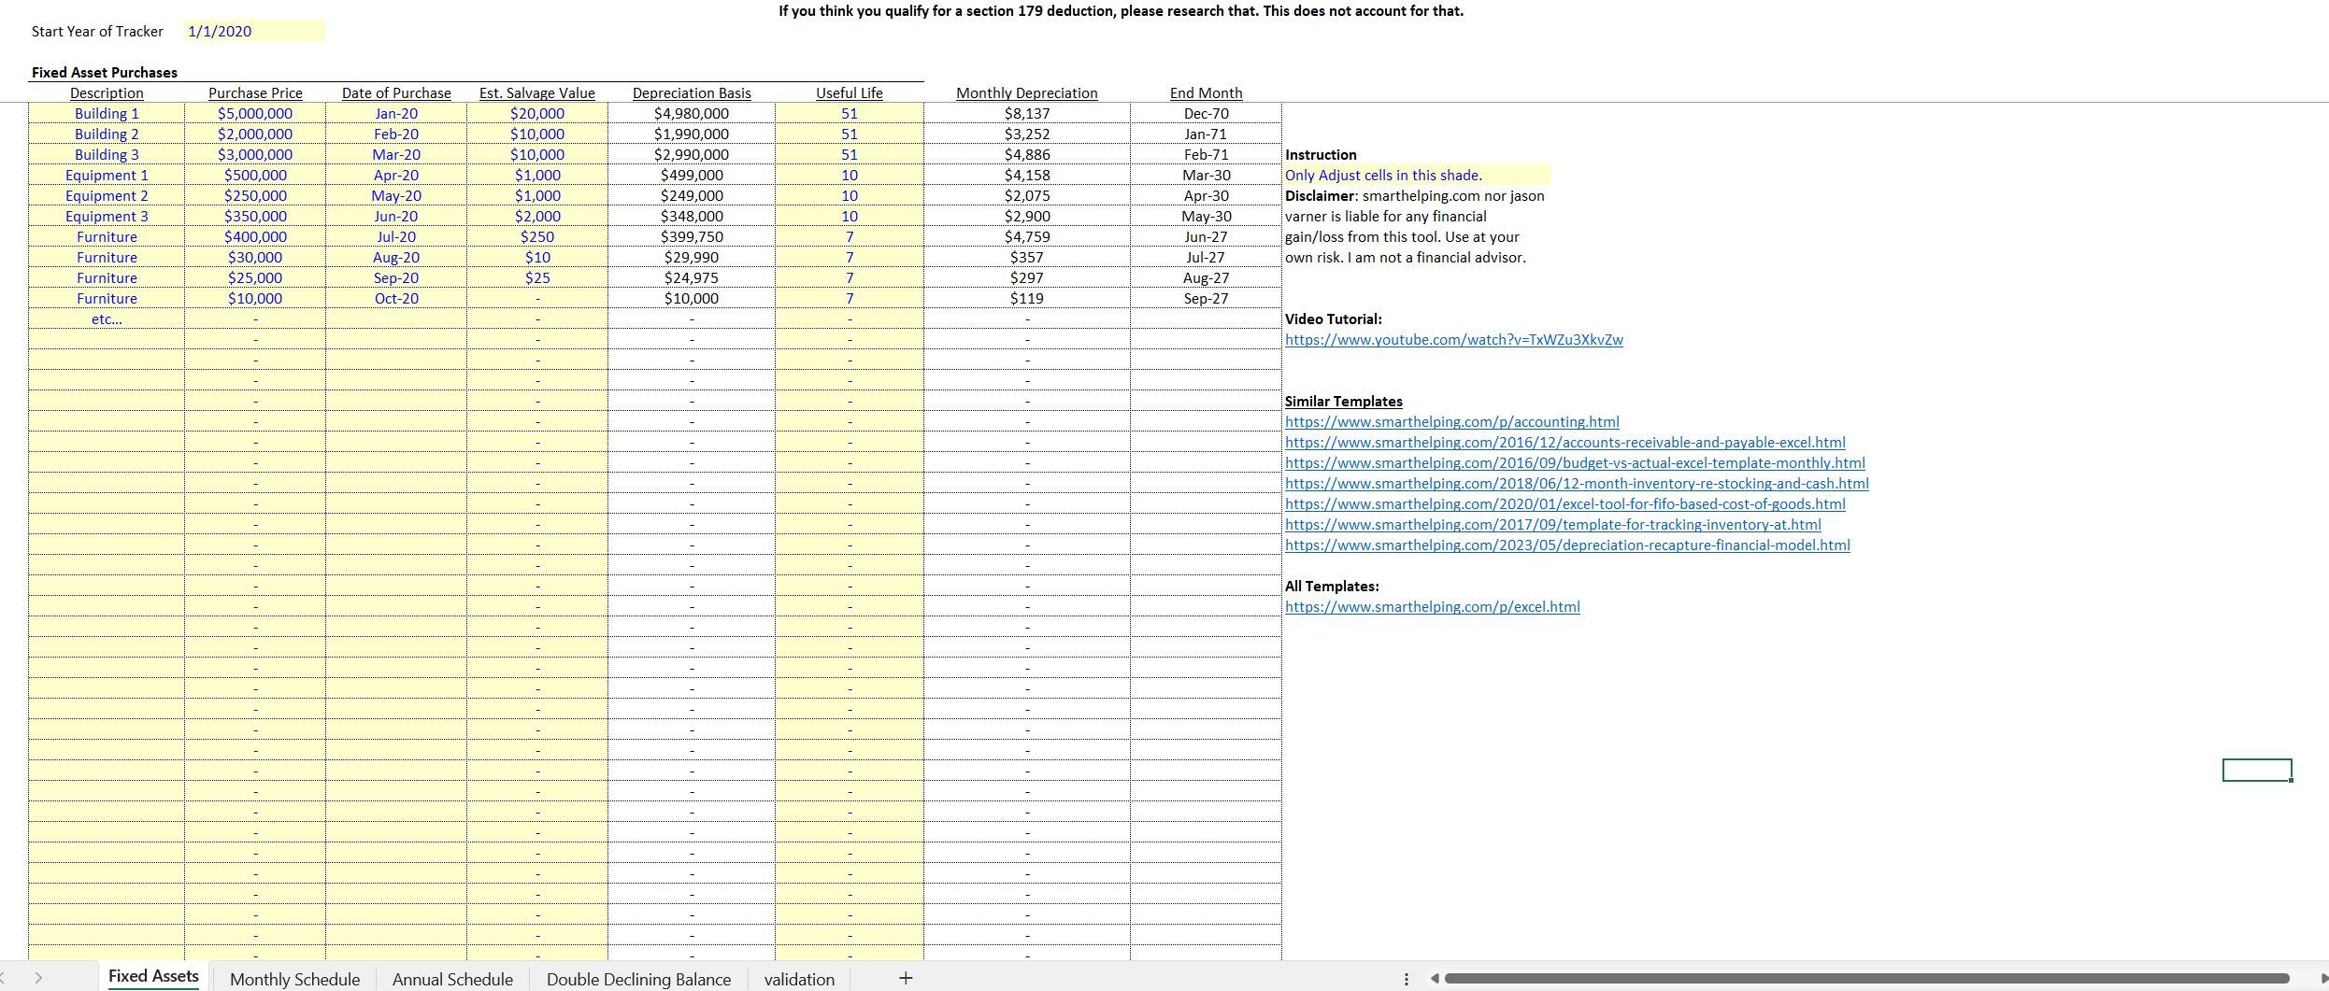
Task: Select Start Year cell 1/1/2020
Action: (254, 31)
